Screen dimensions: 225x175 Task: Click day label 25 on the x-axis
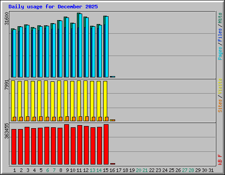click(171, 170)
